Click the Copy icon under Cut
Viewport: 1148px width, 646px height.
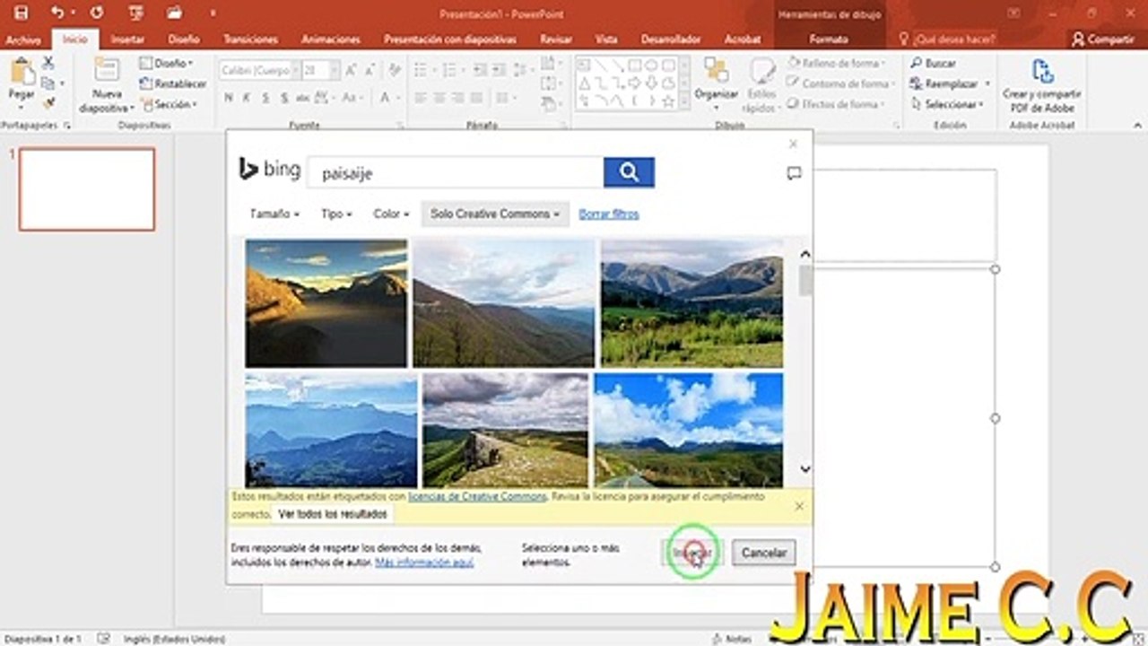pyautogui.click(x=48, y=83)
